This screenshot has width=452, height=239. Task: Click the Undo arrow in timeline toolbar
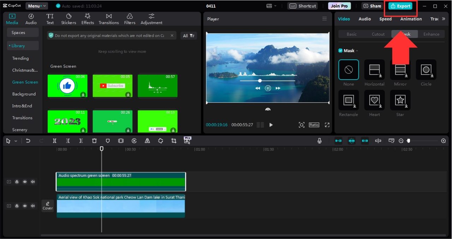(x=28, y=141)
